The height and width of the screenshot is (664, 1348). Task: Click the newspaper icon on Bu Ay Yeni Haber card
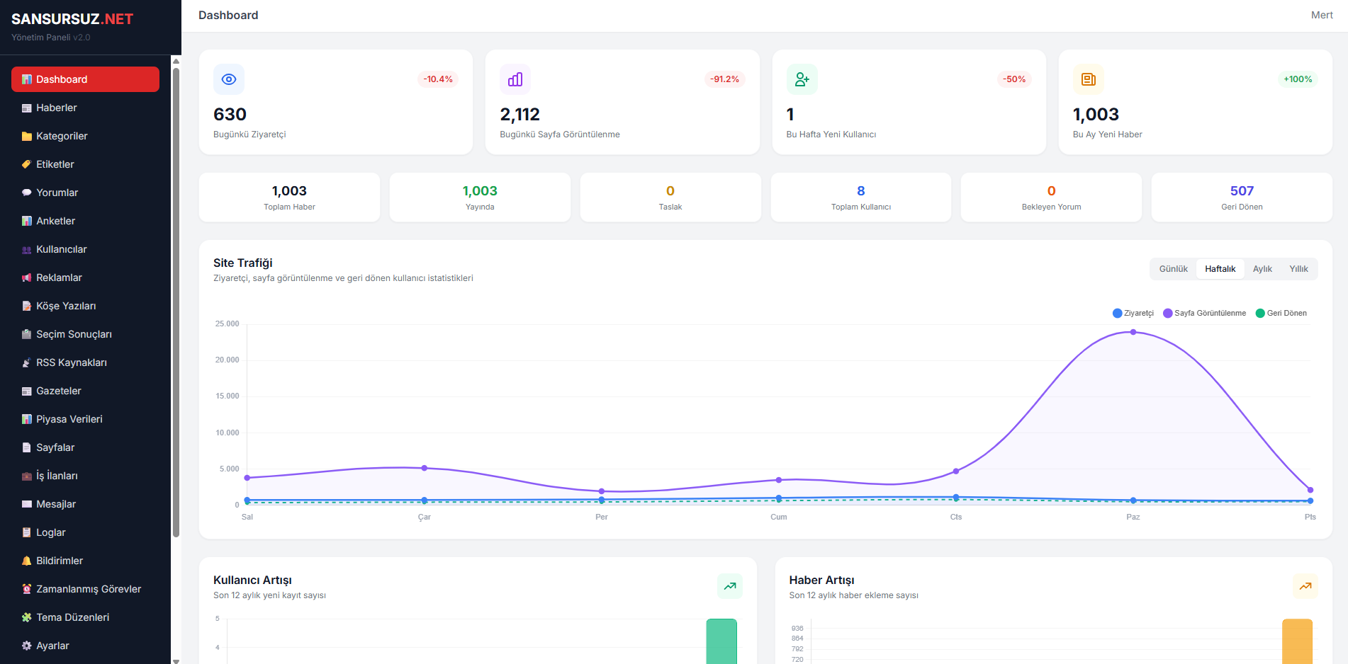[x=1089, y=79]
